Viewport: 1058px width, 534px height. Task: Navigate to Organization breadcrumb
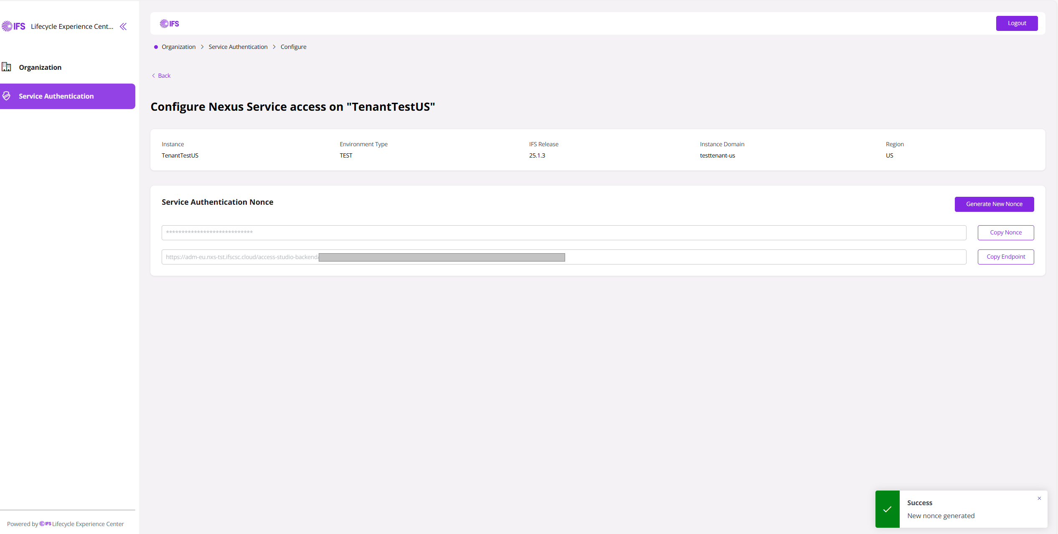point(178,47)
